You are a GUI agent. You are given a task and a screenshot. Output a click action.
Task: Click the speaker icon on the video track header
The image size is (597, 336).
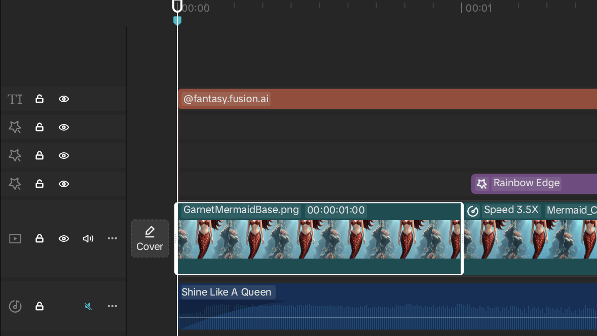[88, 238]
